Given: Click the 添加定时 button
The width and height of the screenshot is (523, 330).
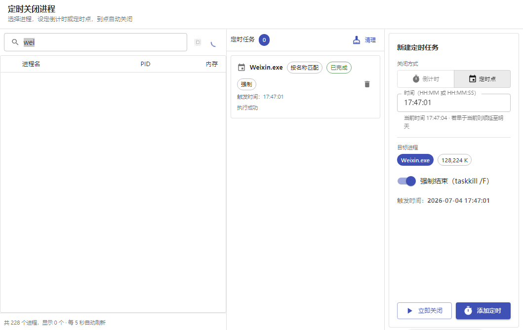Looking at the screenshot, I should point(483,311).
